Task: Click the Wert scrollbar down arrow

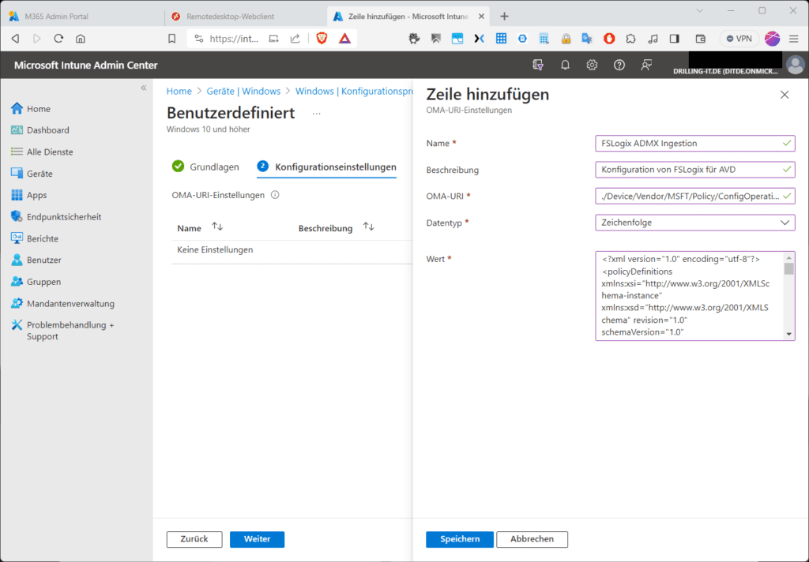Action: pos(789,334)
